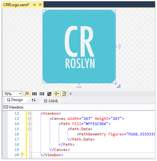Click the Canvas Width="267" attribute
The image size is (157, 161).
[80, 119]
